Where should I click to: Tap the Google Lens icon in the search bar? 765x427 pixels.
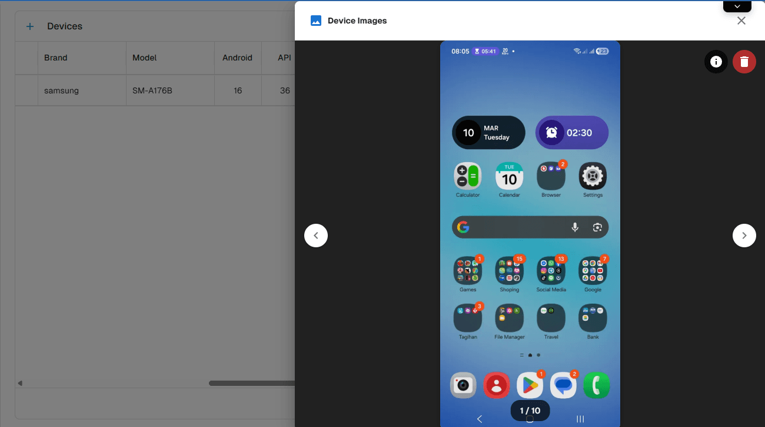pyautogui.click(x=597, y=227)
